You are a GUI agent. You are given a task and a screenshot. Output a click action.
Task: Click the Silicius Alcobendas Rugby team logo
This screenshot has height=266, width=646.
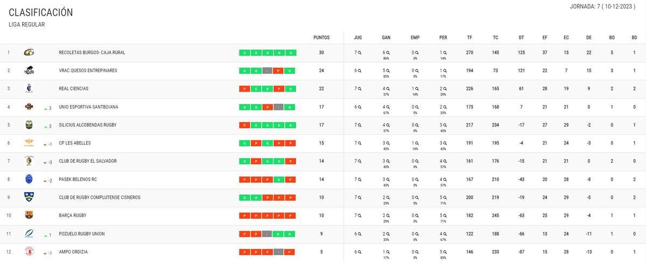click(29, 125)
